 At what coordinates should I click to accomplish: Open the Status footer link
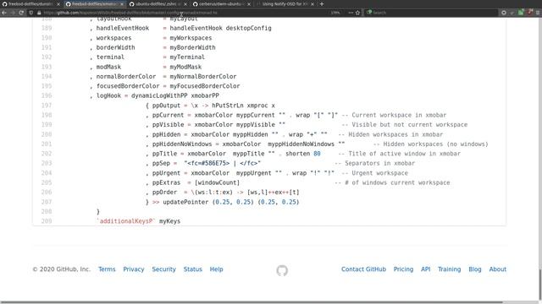click(193, 269)
